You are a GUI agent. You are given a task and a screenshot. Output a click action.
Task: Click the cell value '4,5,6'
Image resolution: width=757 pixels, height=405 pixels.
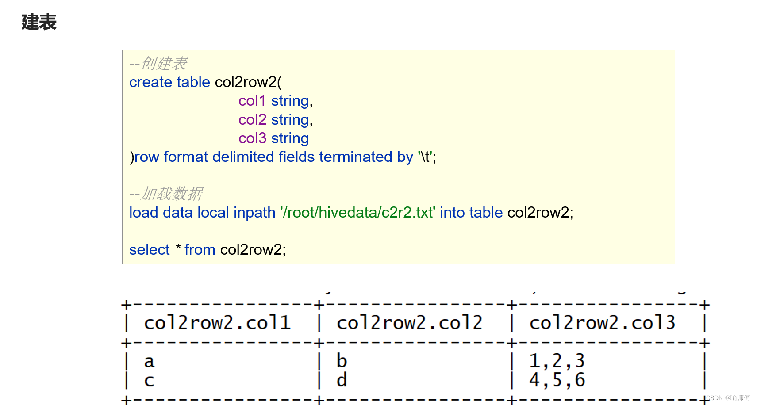tap(557, 380)
